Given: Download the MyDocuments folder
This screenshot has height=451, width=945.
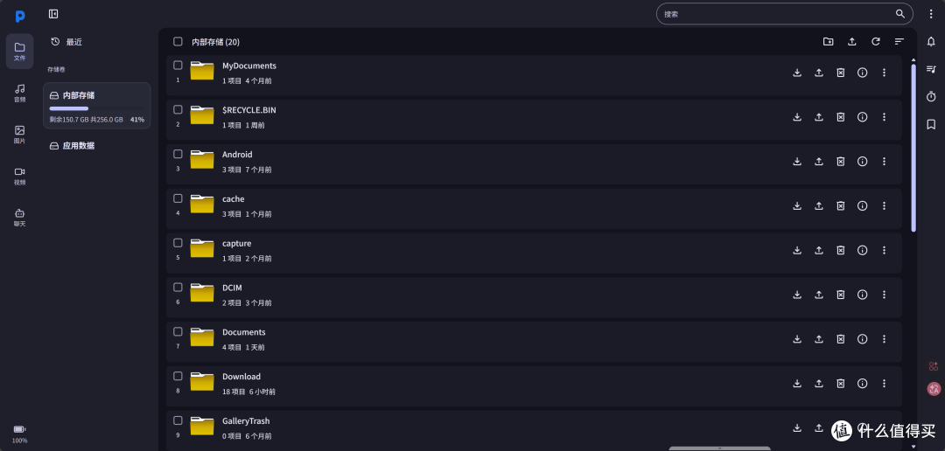Looking at the screenshot, I should [797, 73].
